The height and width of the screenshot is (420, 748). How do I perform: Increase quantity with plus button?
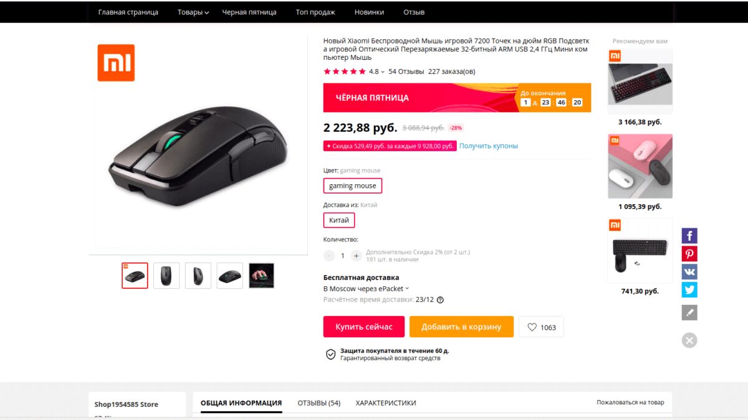point(356,256)
